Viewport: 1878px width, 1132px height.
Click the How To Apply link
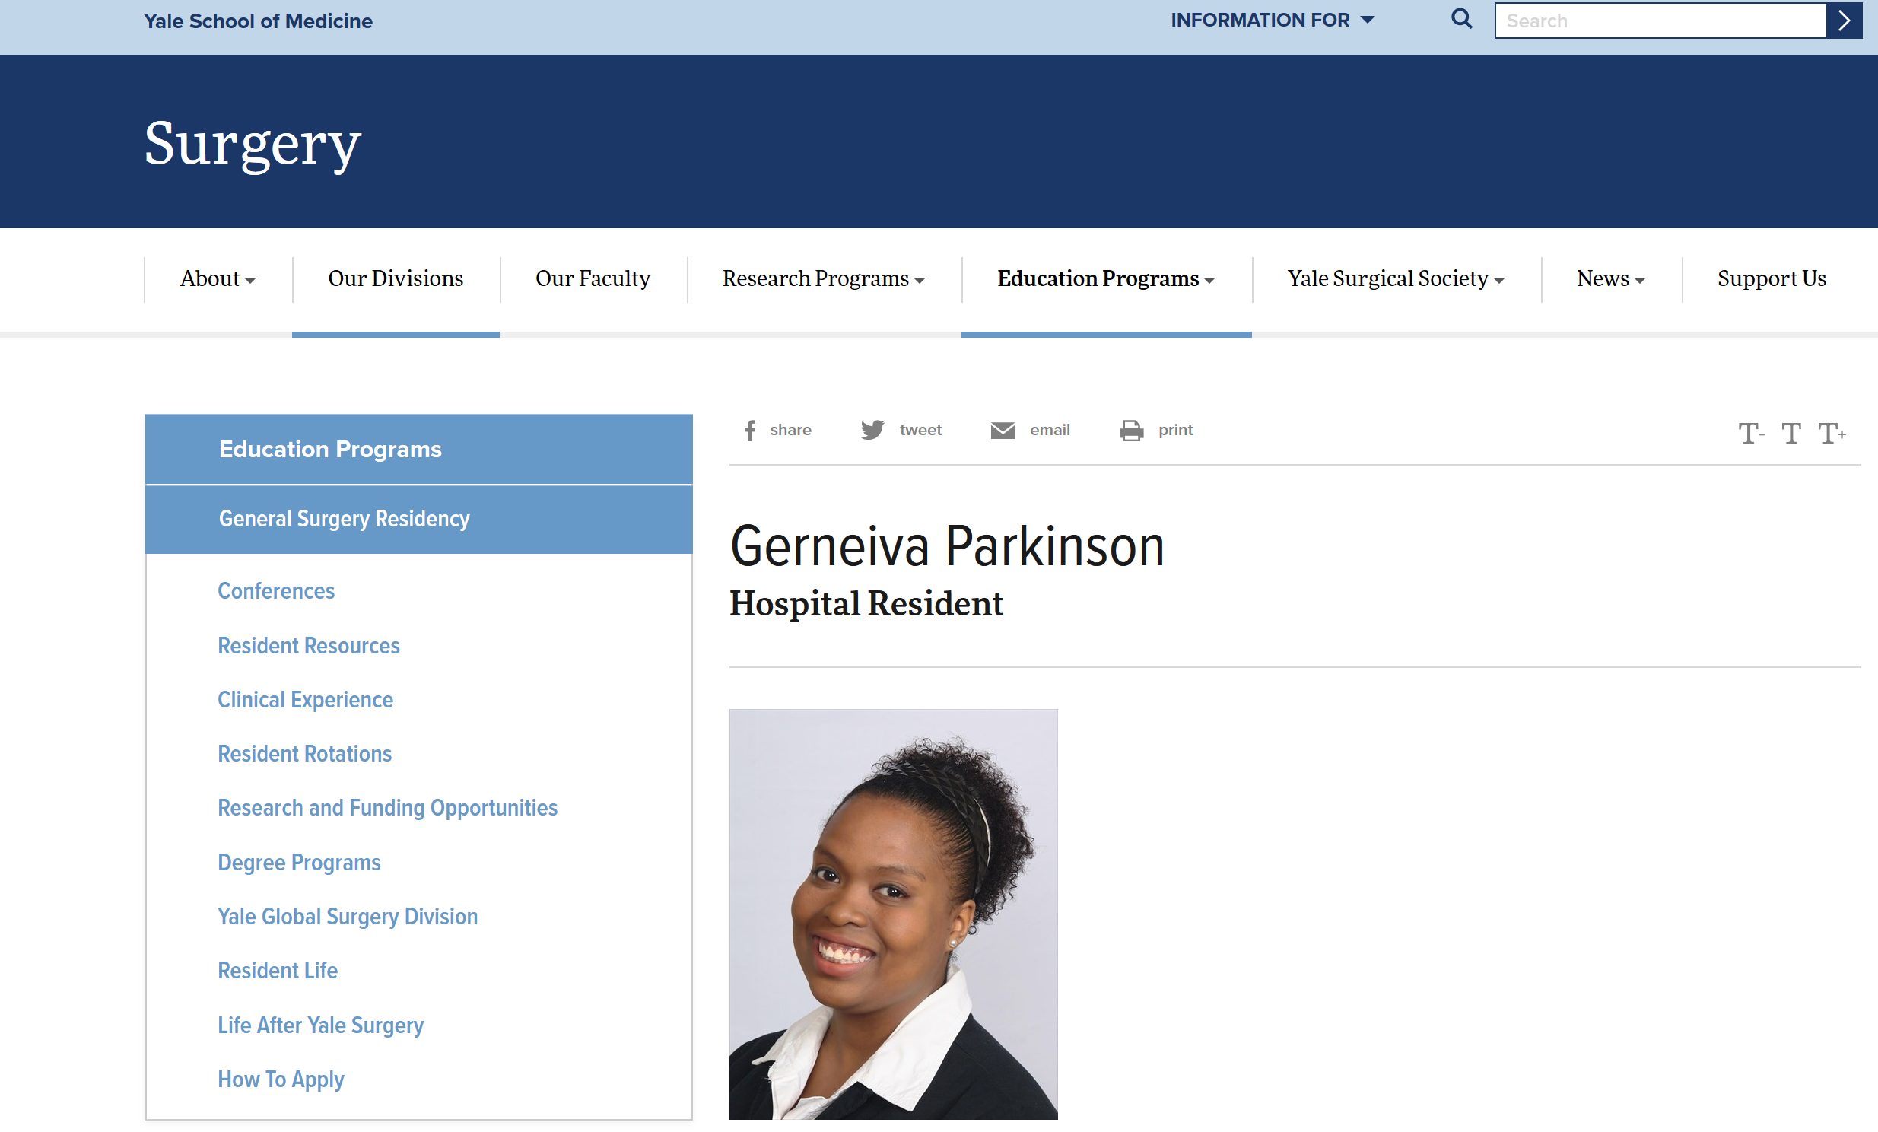click(x=281, y=1080)
